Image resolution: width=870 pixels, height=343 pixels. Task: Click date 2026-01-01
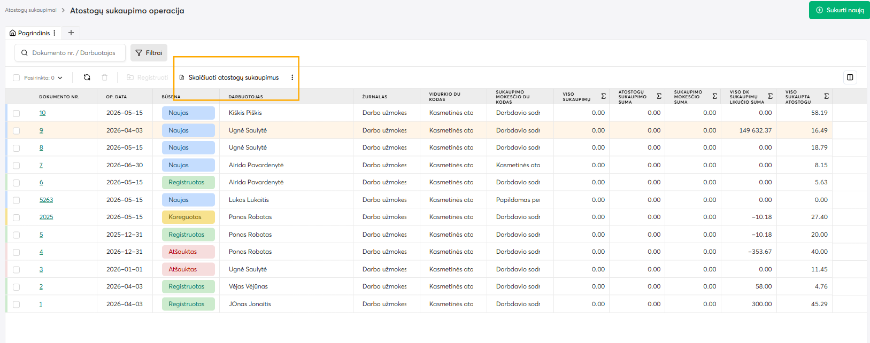point(125,269)
